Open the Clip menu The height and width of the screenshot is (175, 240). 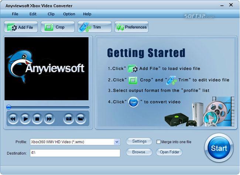click(51, 14)
